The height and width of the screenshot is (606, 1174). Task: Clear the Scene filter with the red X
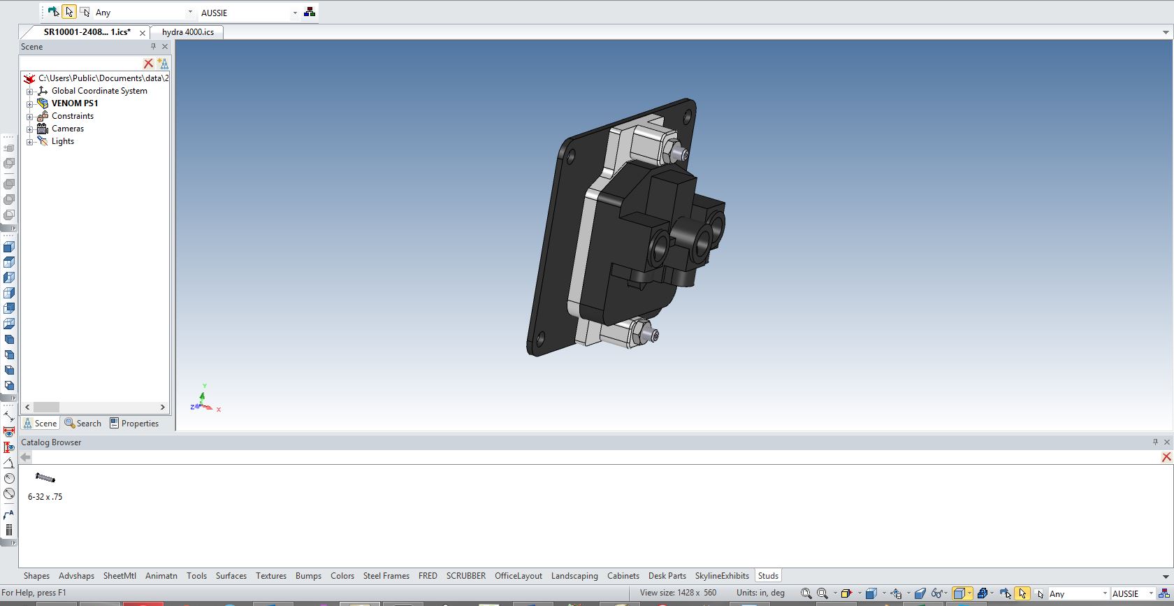point(148,64)
